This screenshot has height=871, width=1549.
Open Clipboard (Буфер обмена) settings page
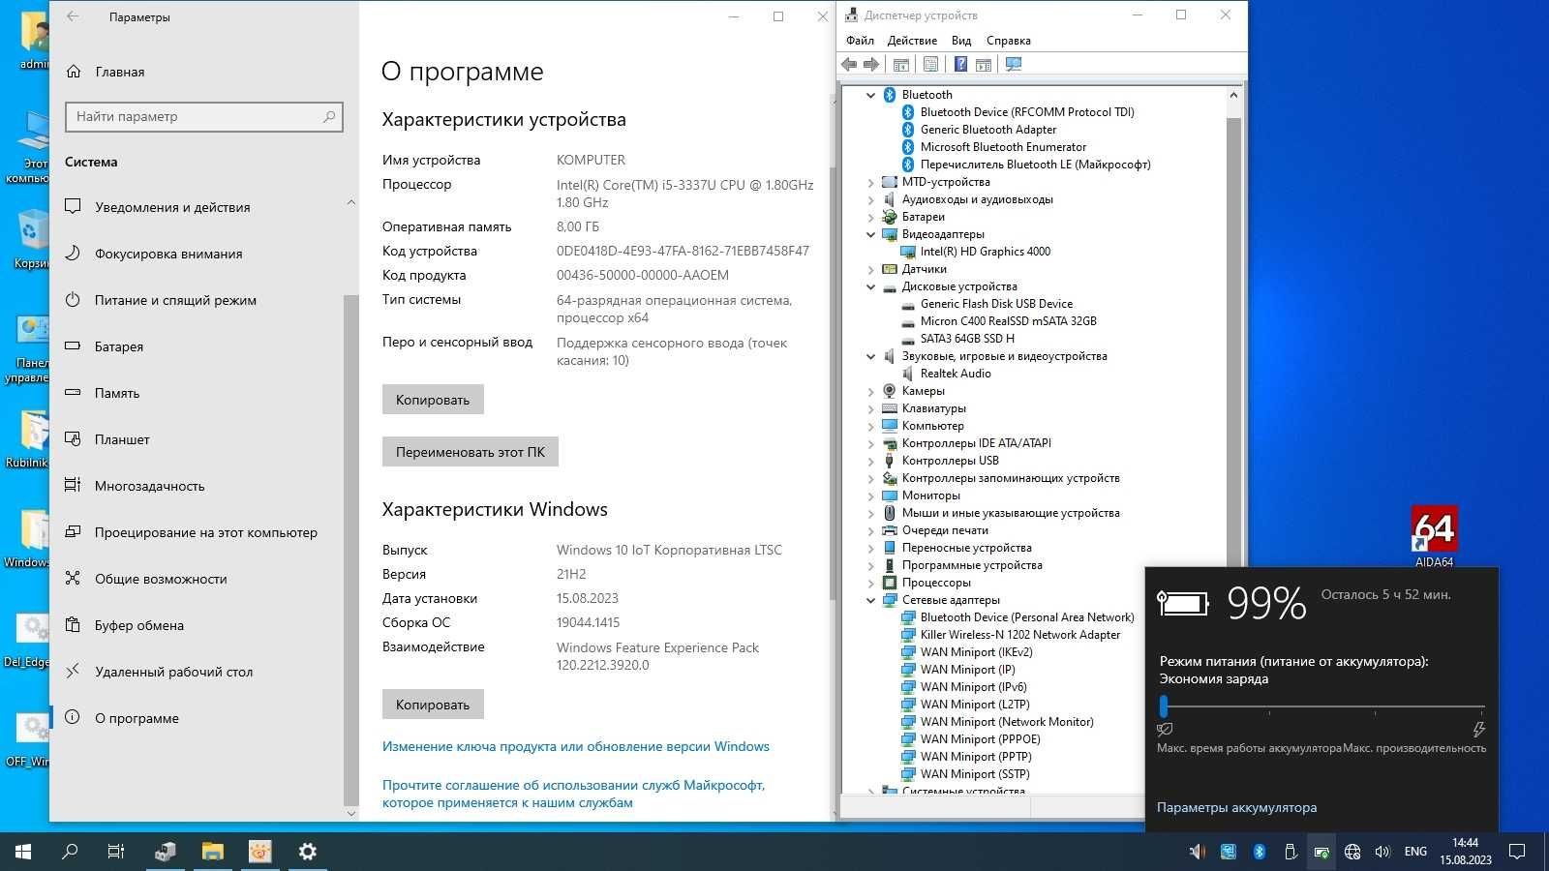pos(124,625)
